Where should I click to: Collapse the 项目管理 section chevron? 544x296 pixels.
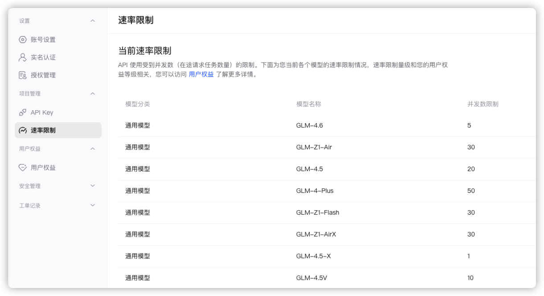93,94
